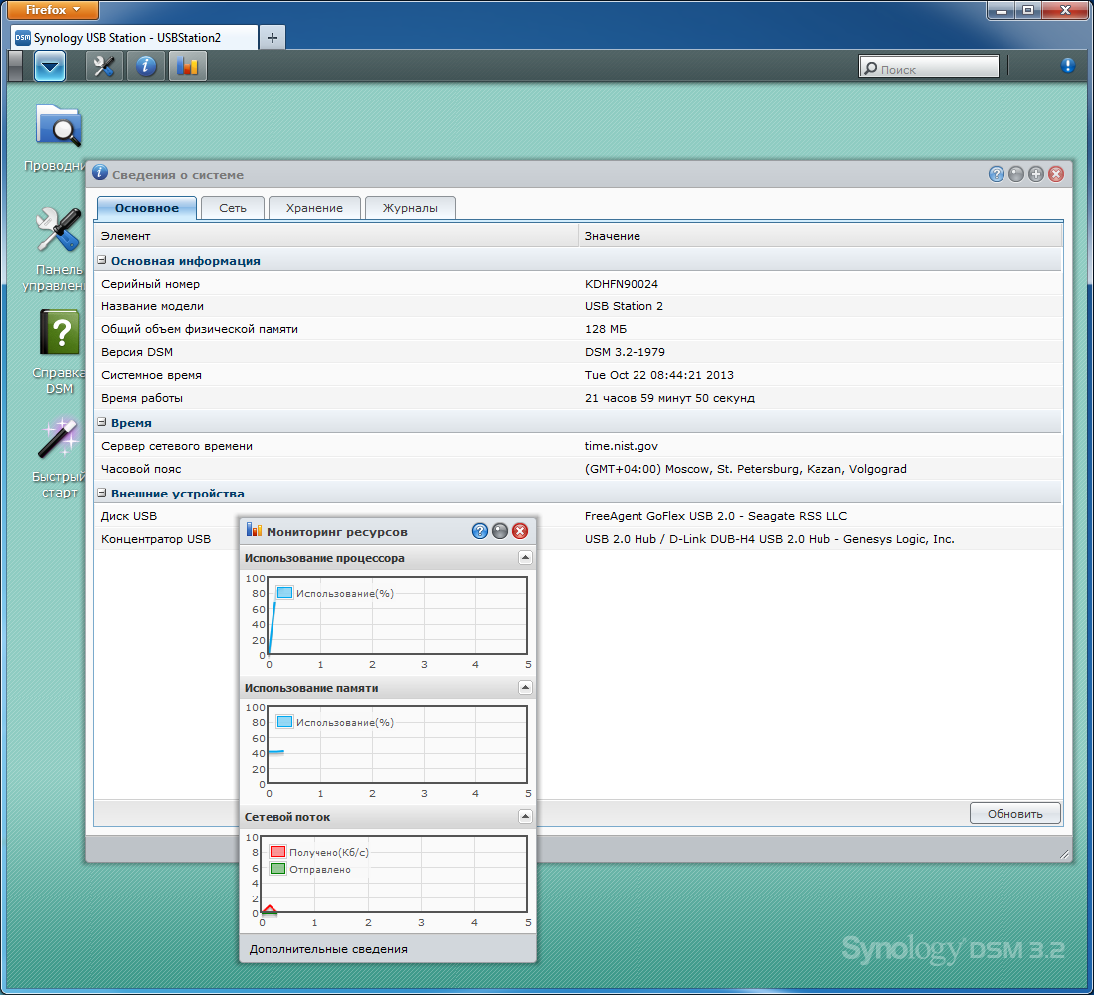The height and width of the screenshot is (995, 1094).
Task: Click the window resize grip of System Information
Action: (x=1064, y=854)
